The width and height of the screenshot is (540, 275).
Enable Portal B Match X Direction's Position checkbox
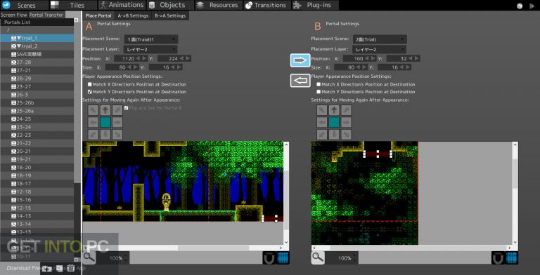(319, 84)
